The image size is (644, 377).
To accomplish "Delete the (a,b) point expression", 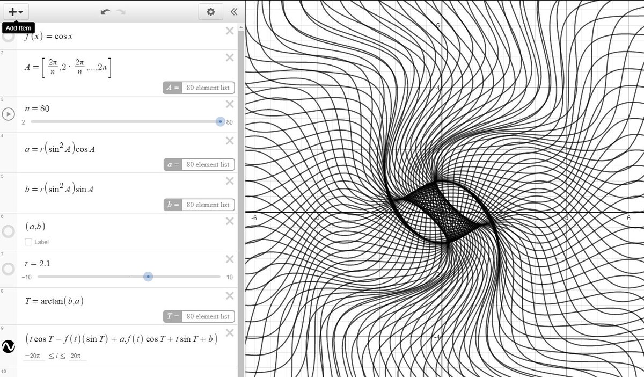I will point(230,221).
